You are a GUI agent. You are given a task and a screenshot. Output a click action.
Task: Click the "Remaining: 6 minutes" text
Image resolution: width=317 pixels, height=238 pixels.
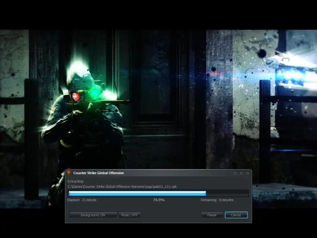point(217,200)
